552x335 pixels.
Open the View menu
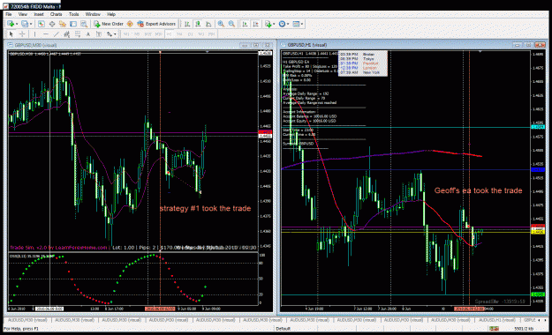click(x=23, y=14)
